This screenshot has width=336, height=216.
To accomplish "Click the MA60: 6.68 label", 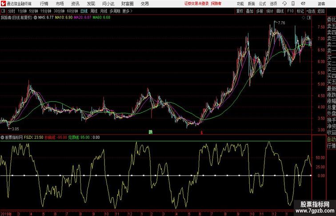I will (x=101, y=18).
